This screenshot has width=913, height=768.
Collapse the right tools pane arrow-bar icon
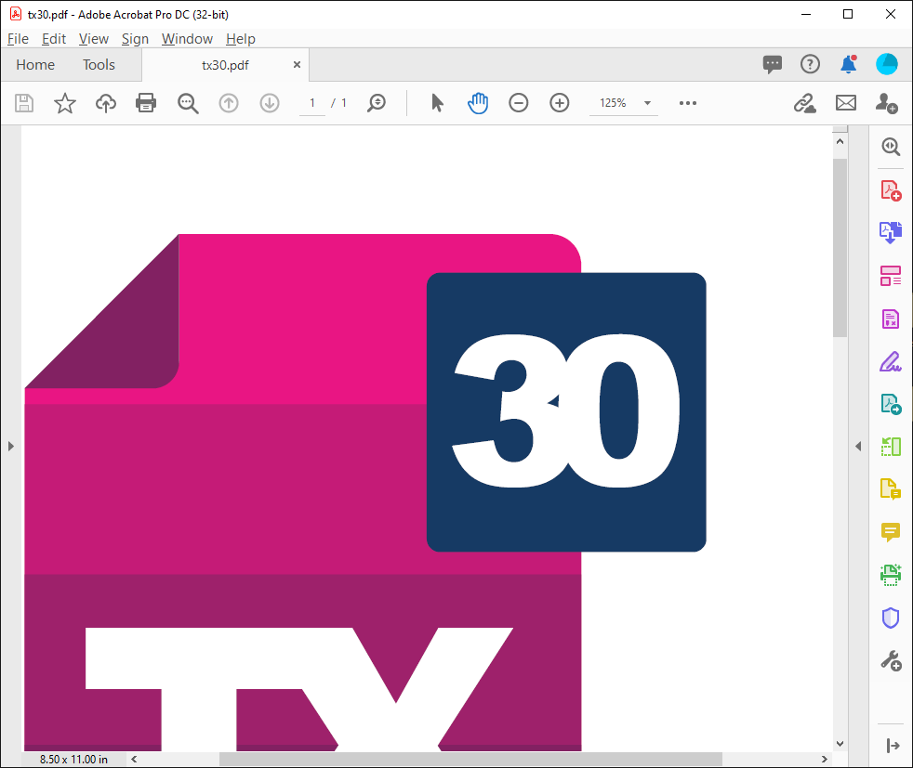click(x=892, y=746)
